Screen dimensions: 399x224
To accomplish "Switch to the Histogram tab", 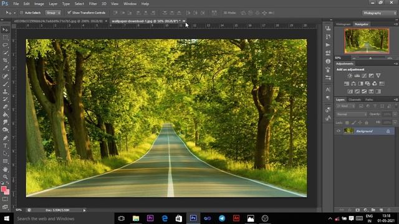I will click(x=344, y=24).
